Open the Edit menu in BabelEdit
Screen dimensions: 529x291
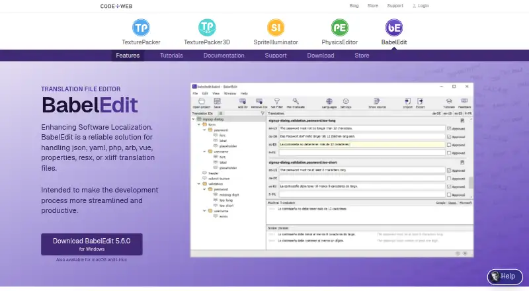coord(205,93)
